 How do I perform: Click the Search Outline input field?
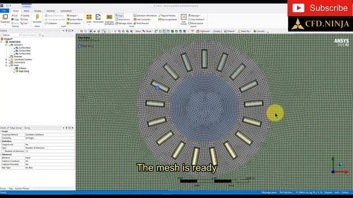[29, 35]
